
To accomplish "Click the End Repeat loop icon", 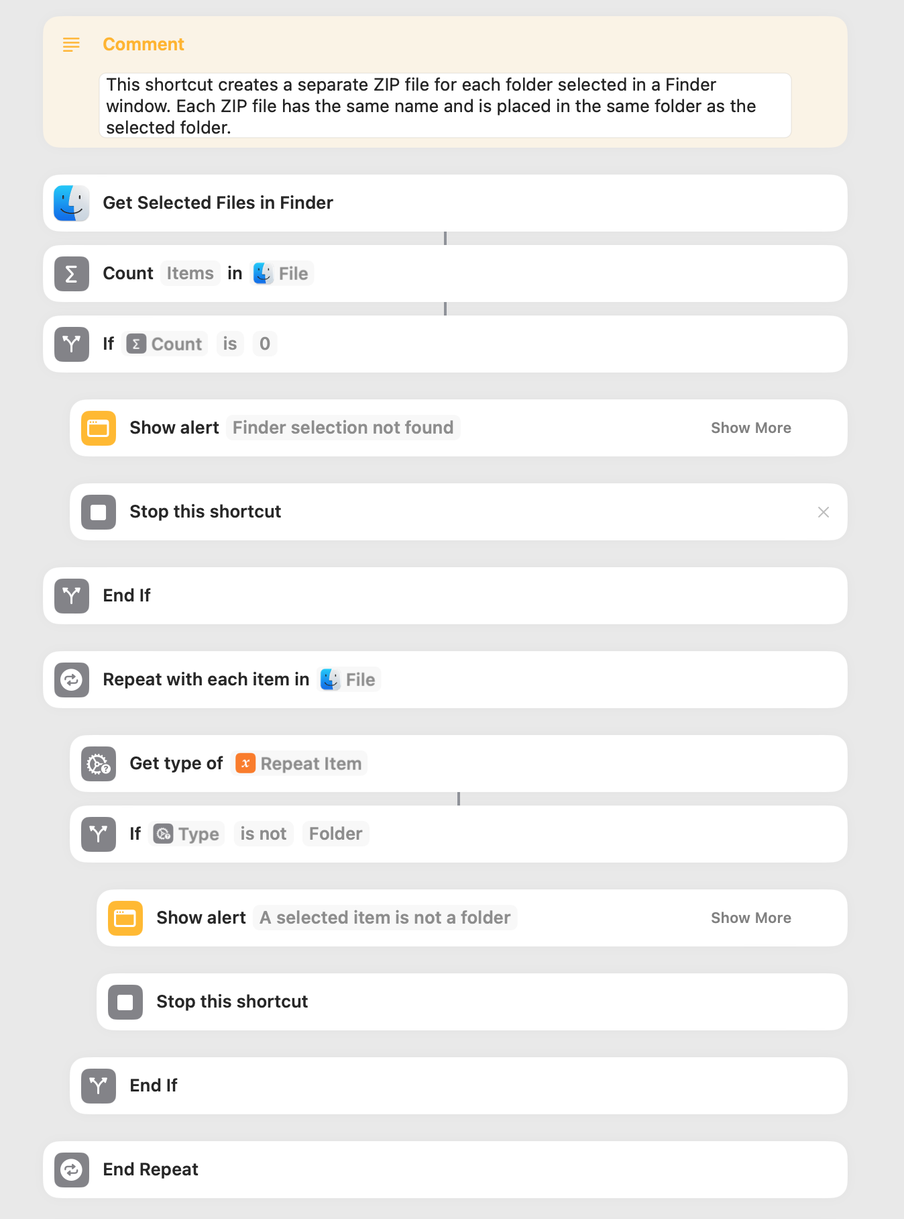I will pos(72,1170).
